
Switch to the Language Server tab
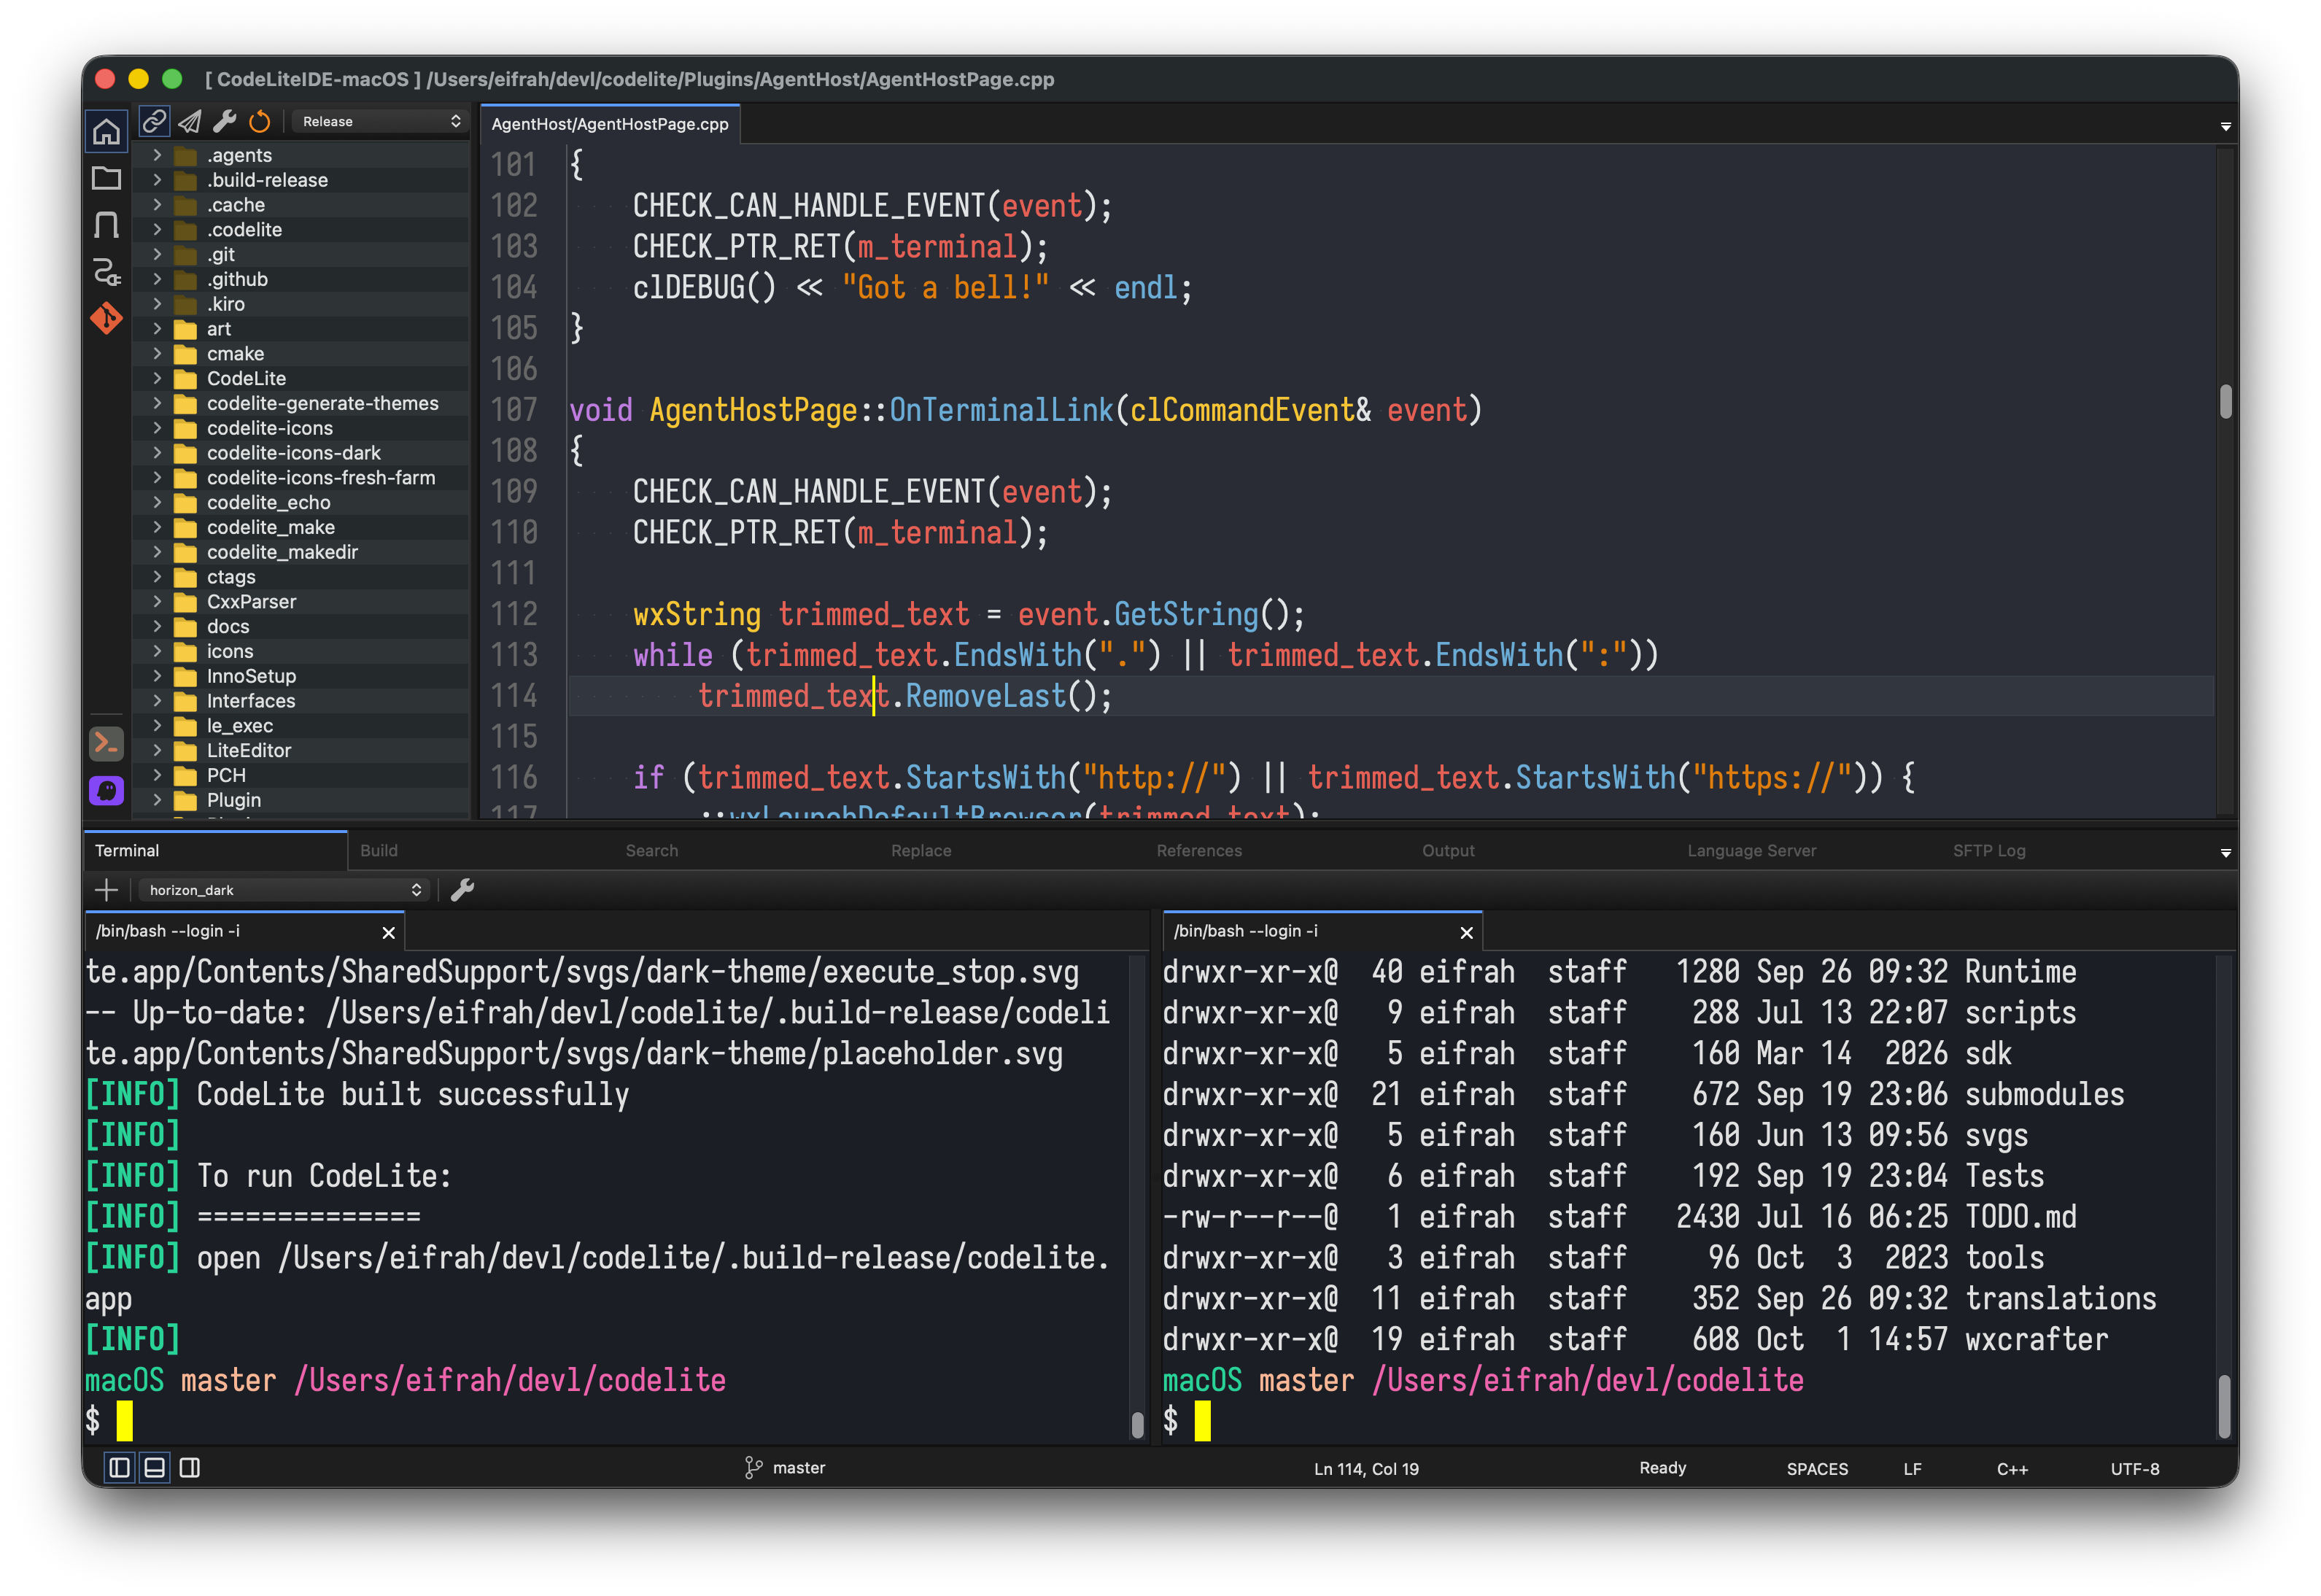1751,850
